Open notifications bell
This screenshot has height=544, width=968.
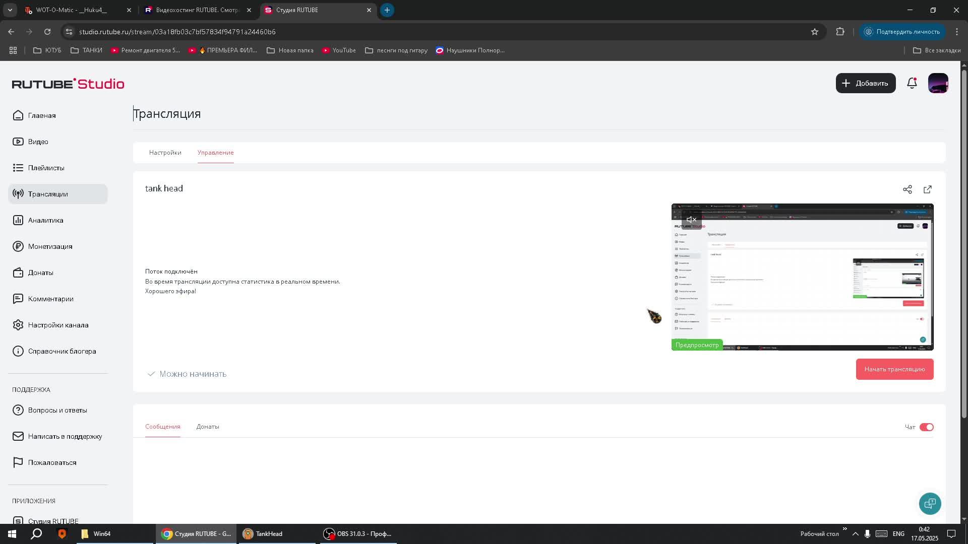912,83
